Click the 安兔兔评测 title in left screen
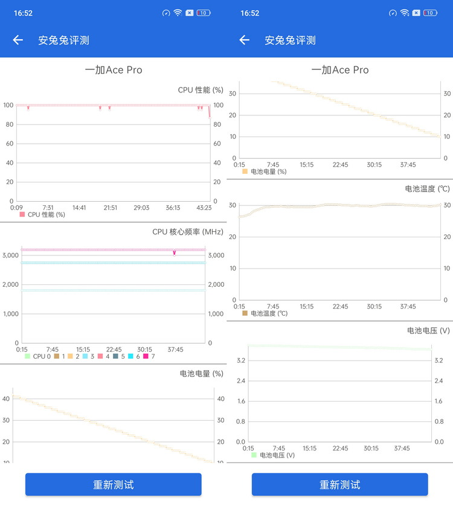Viewport: 453px width, 506px height. point(63,40)
